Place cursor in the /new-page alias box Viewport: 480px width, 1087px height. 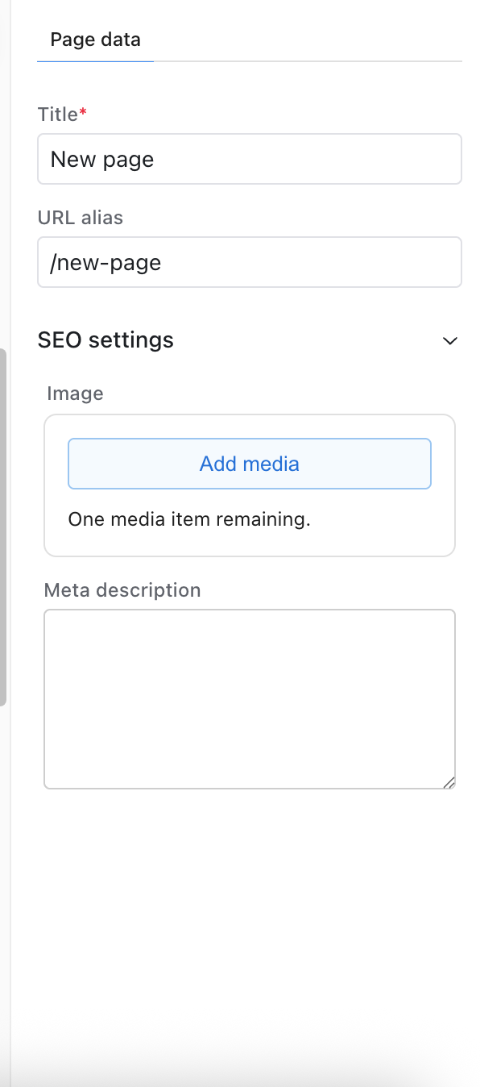point(250,262)
